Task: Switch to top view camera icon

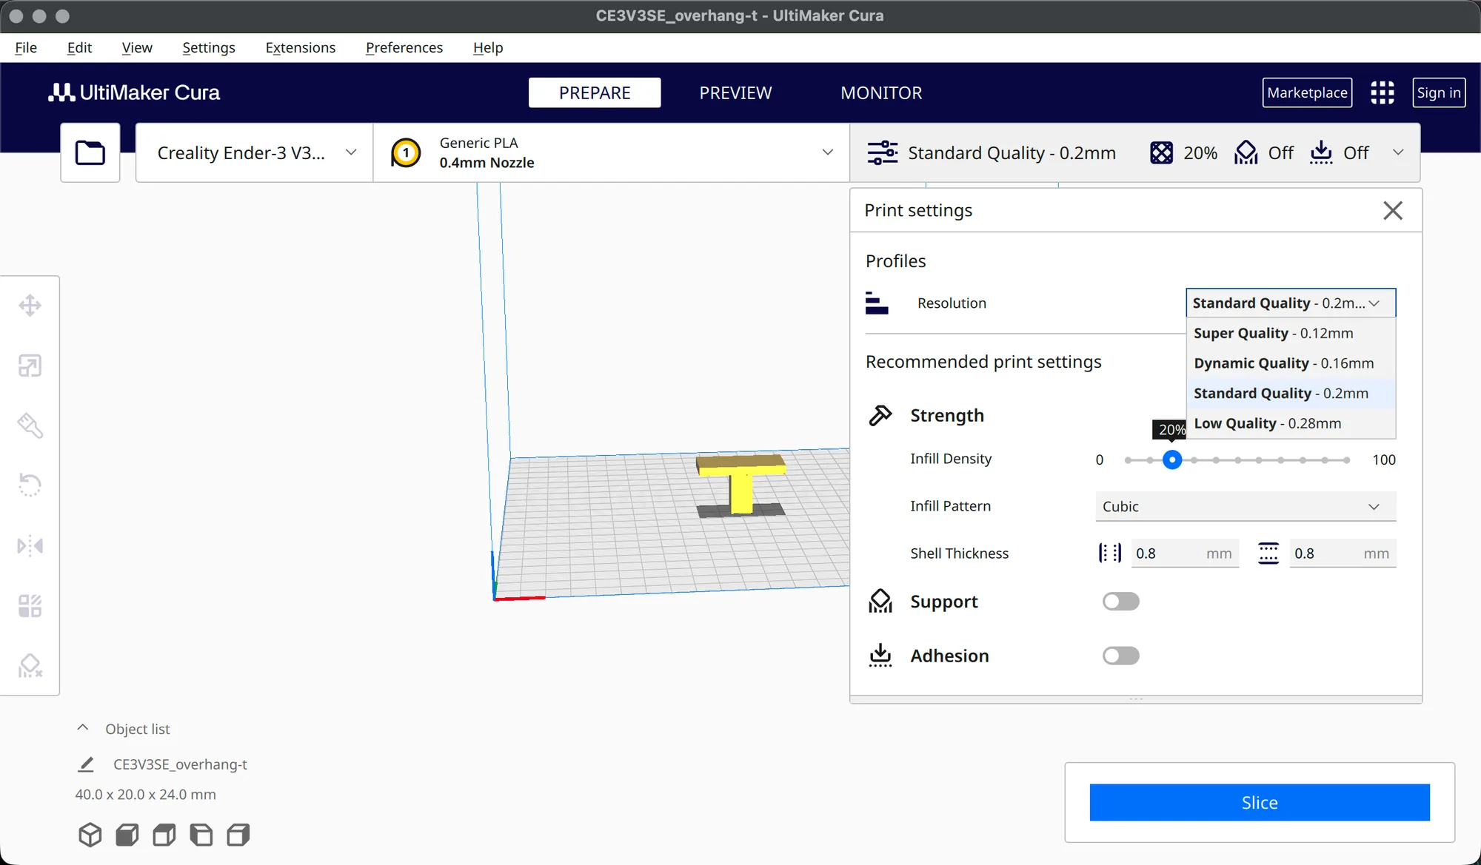Action: tap(164, 835)
